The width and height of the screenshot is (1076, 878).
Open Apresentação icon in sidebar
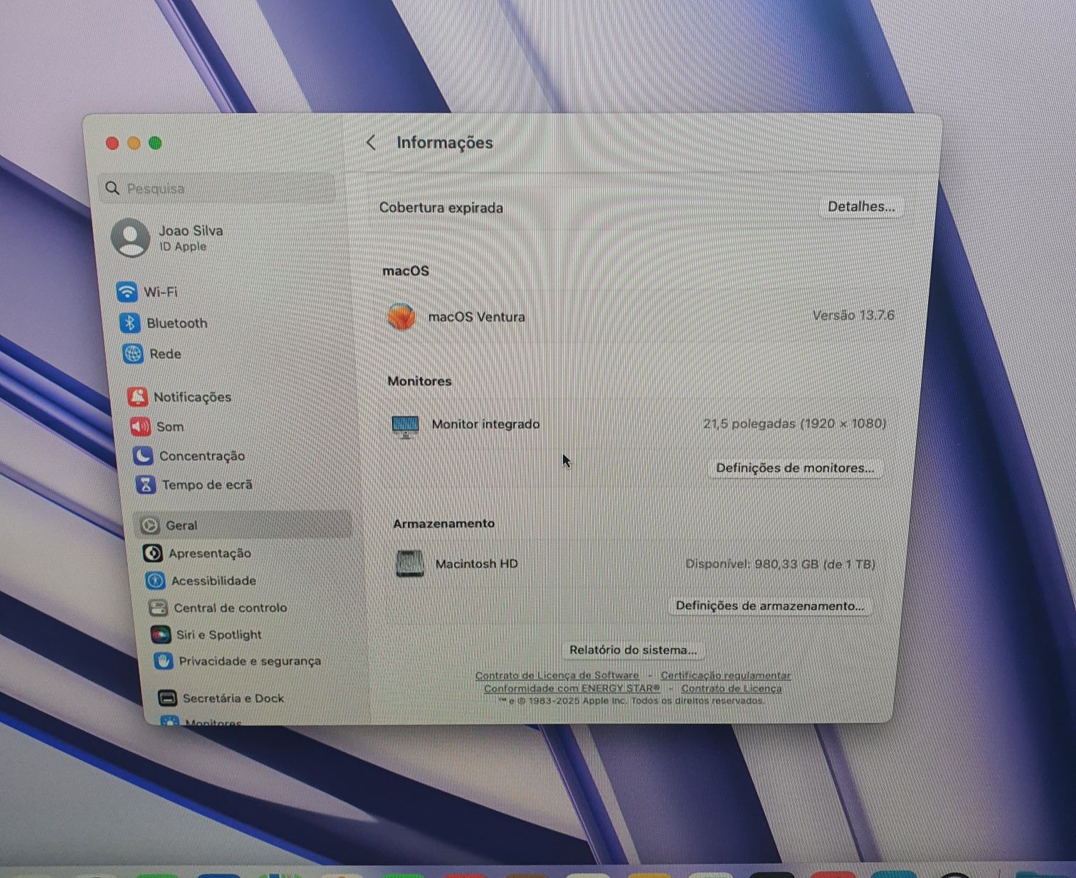[x=152, y=553]
